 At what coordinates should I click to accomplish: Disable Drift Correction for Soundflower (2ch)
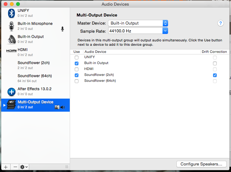[215, 75]
